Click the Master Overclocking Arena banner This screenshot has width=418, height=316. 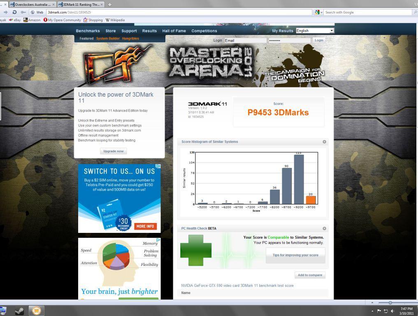click(211, 63)
